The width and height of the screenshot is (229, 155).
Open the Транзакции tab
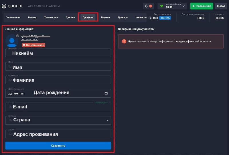coord(51,17)
